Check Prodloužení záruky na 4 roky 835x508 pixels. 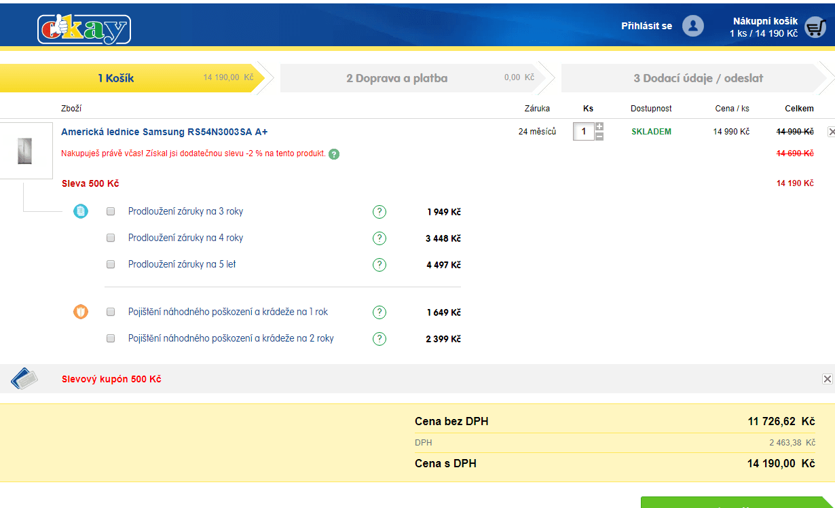[111, 238]
